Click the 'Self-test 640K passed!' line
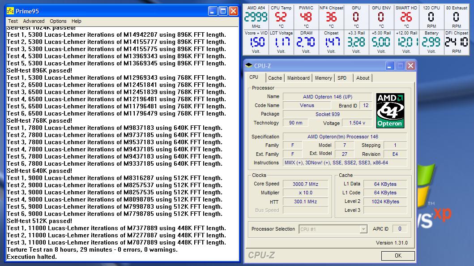The width and height of the screenshot is (474, 266). (x=39, y=171)
